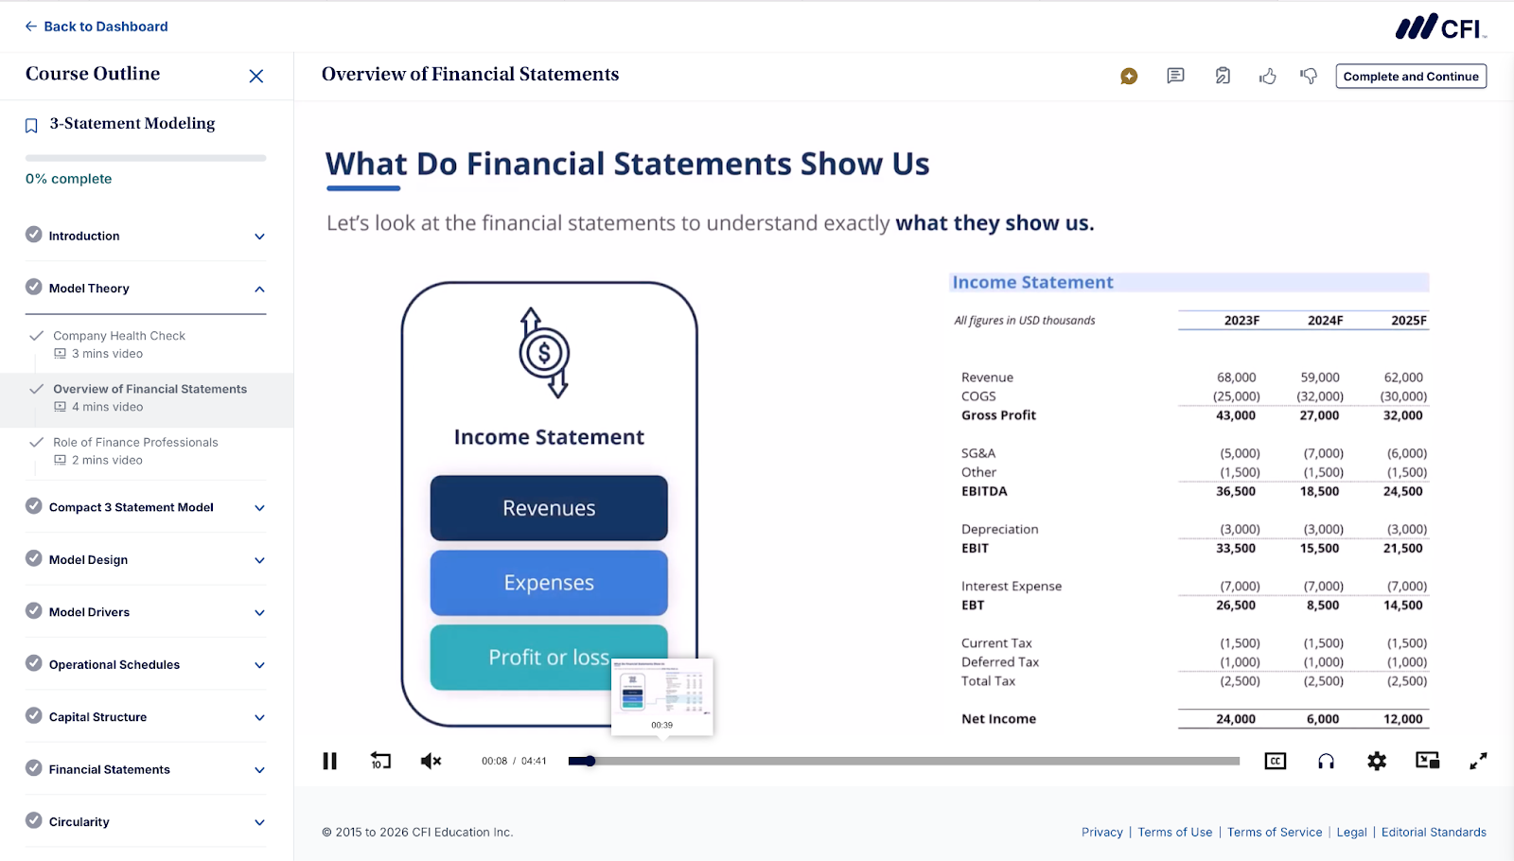This screenshot has width=1514, height=861.
Task: Open the Privacy link
Action: [1102, 833]
